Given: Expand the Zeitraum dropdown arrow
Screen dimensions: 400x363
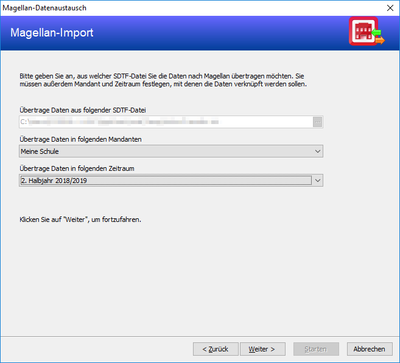Looking at the screenshot, I should (317, 181).
